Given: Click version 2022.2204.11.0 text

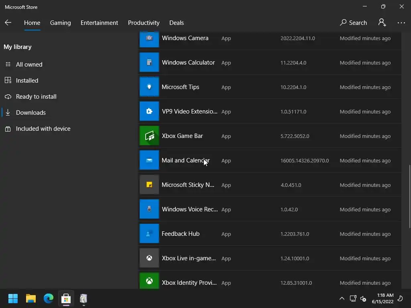Looking at the screenshot, I should coord(298,38).
